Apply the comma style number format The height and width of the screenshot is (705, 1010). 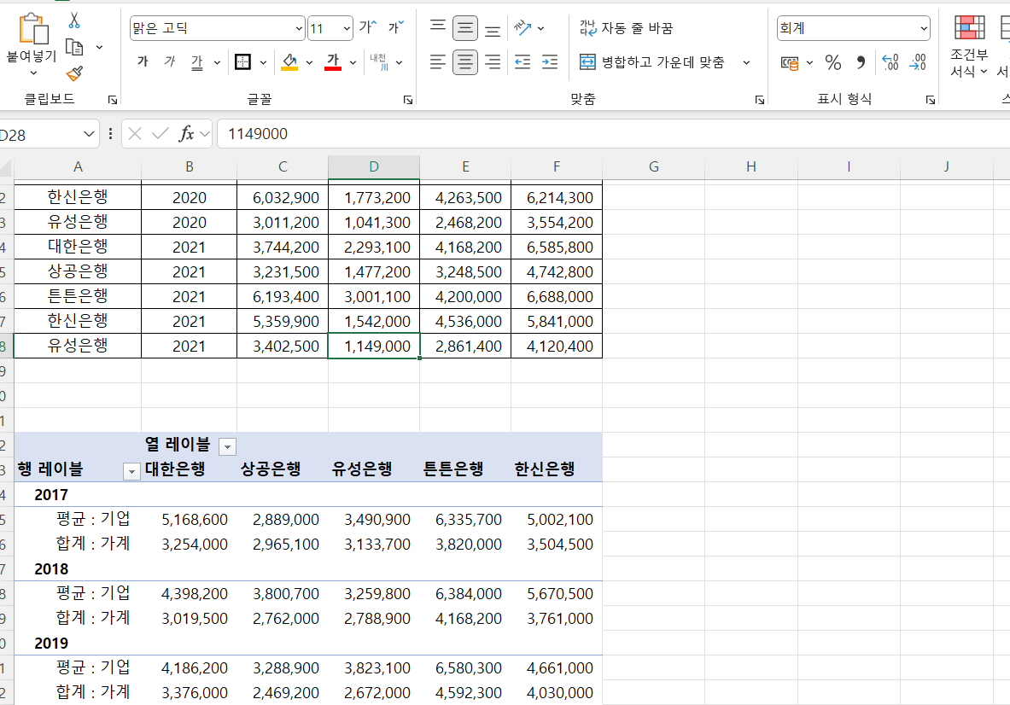coord(861,62)
